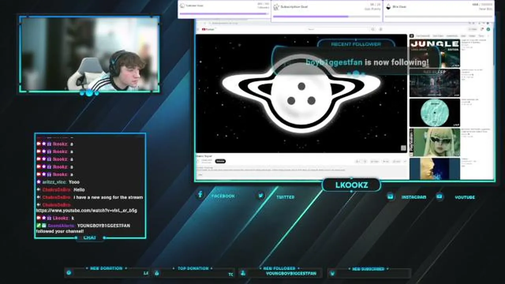The height and width of the screenshot is (284, 505).
Task: Click the YouTube logo in the browser
Action: coord(208,29)
